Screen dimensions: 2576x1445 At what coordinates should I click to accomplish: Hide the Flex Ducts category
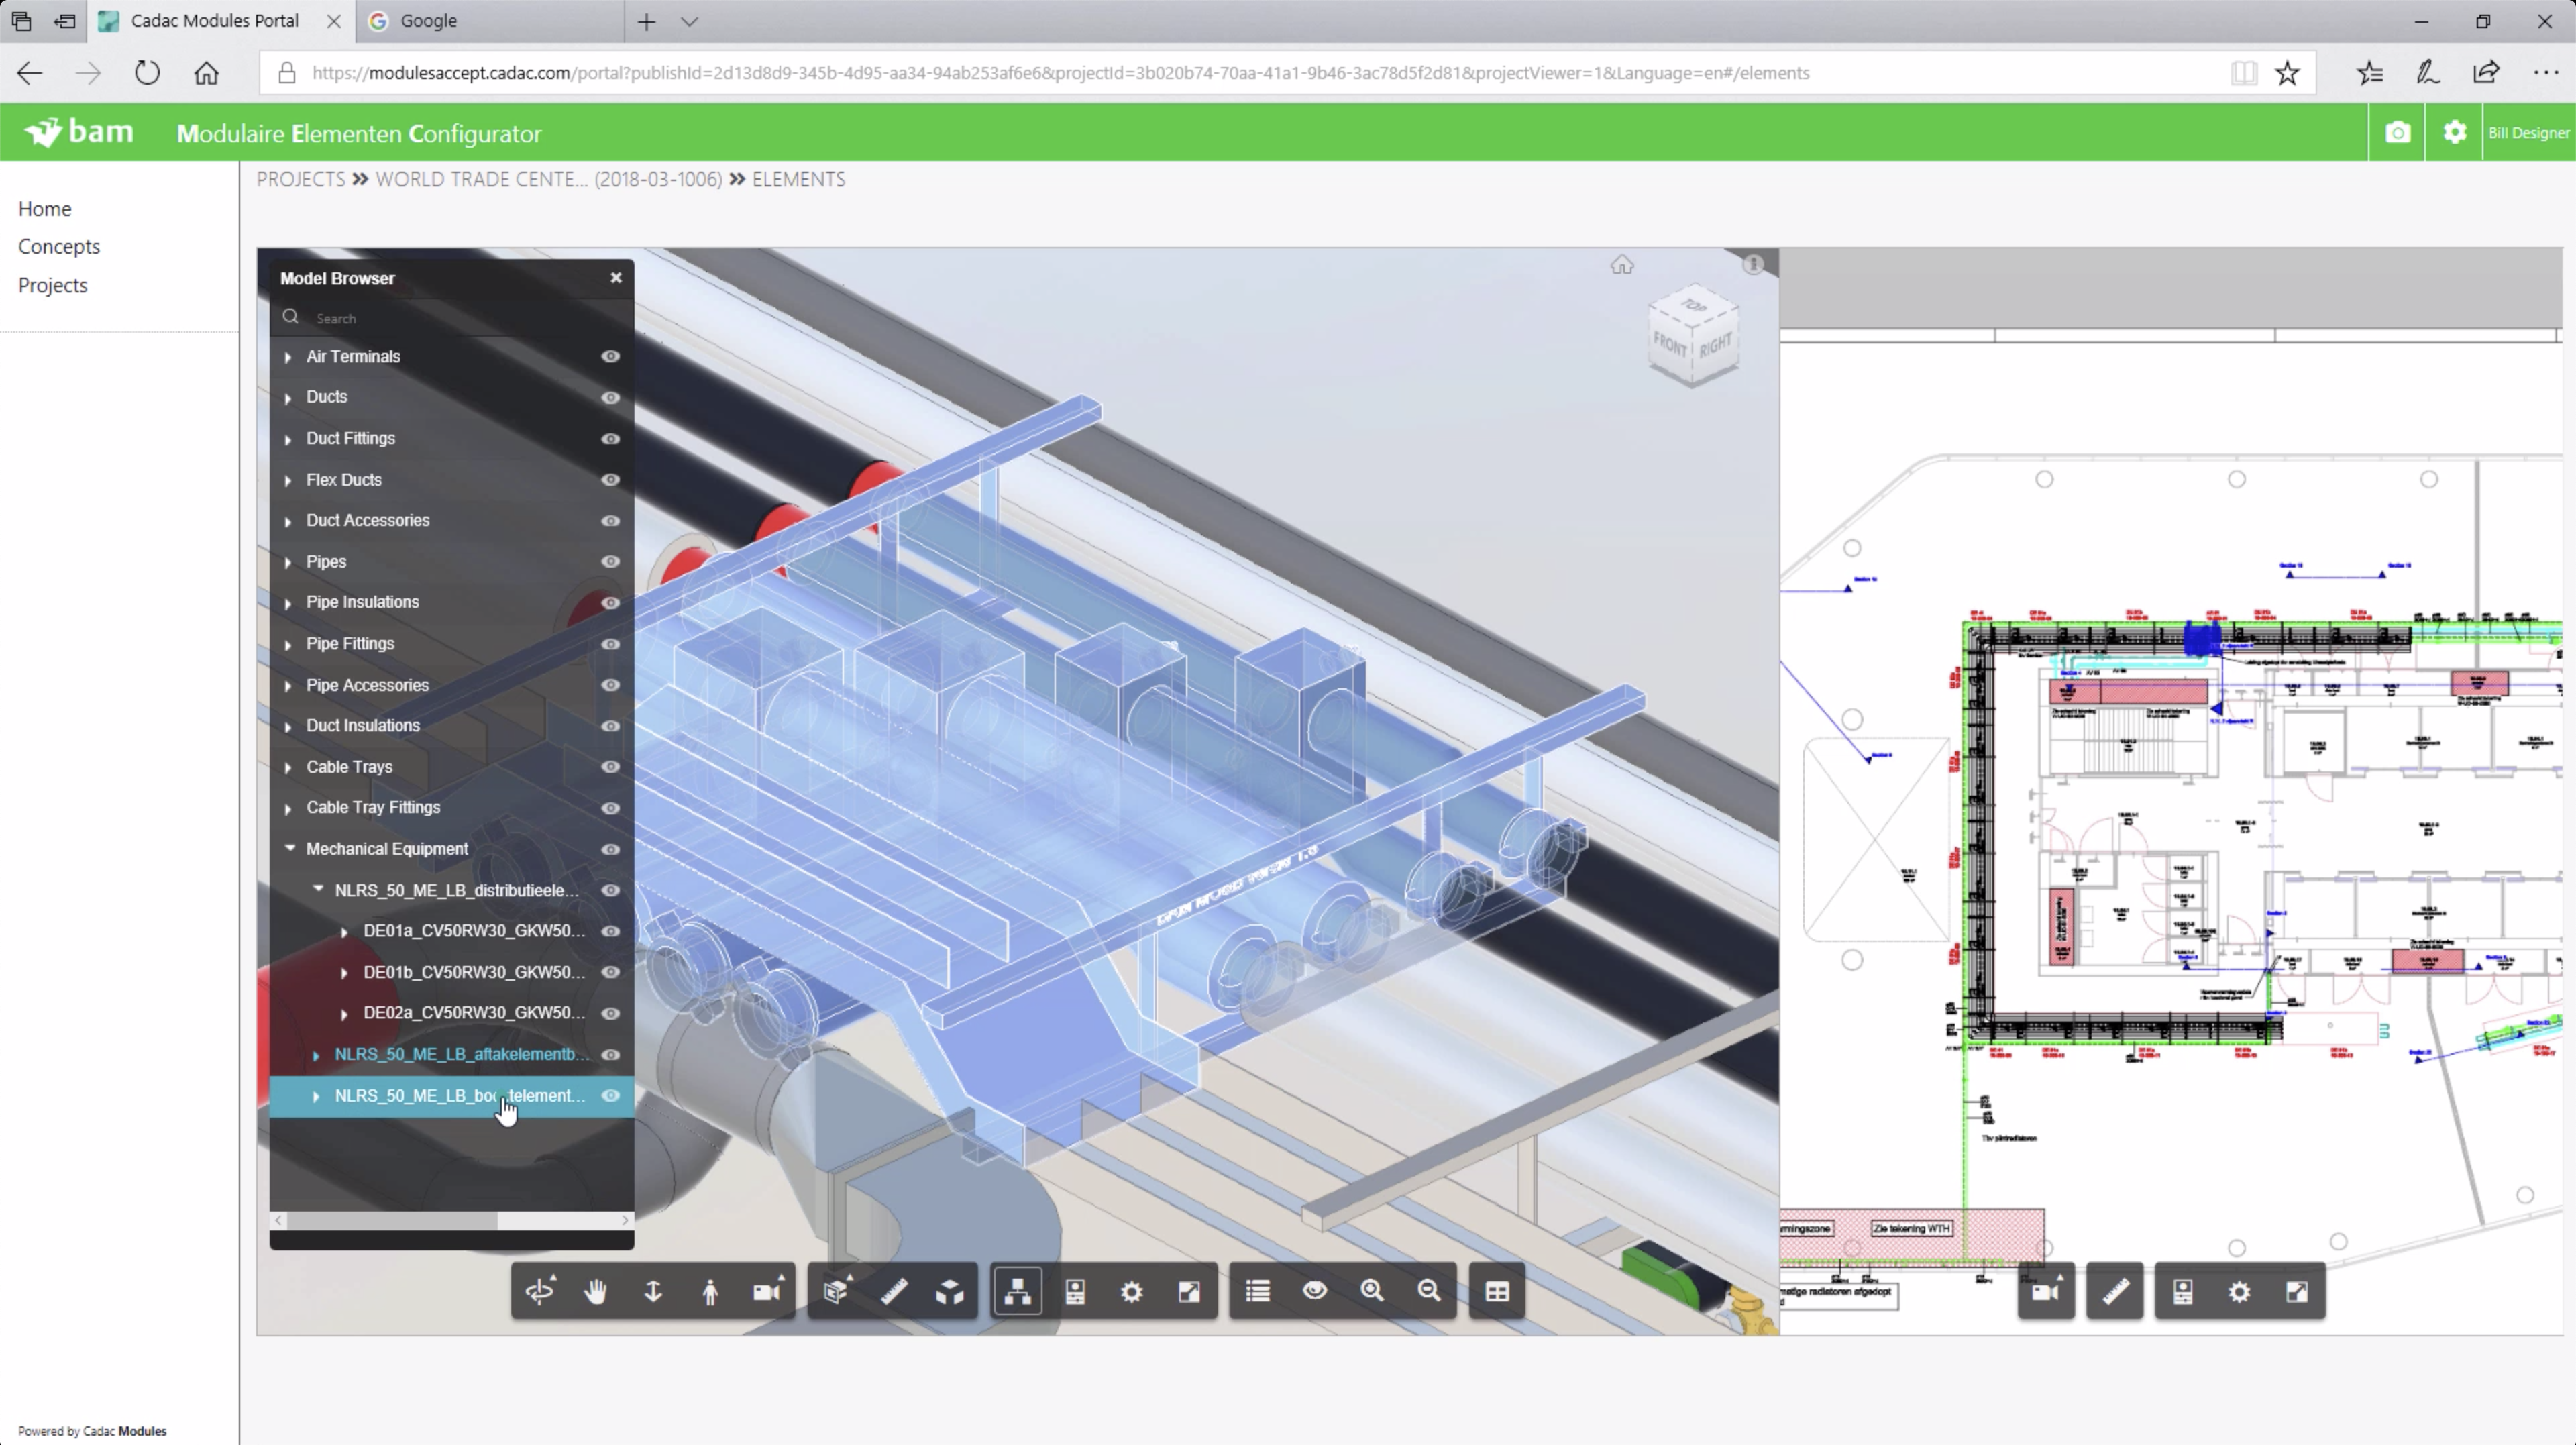point(610,479)
